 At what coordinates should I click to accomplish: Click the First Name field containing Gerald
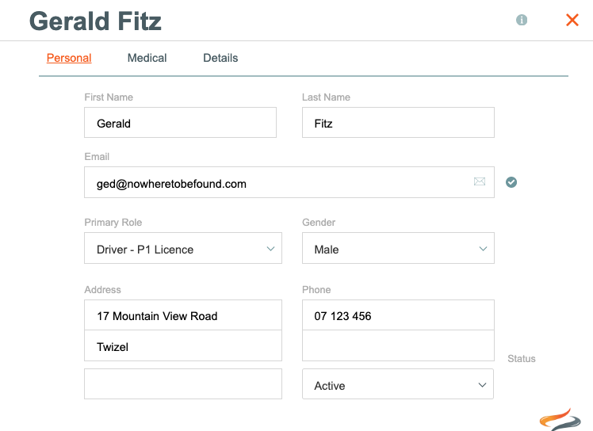coord(181,123)
